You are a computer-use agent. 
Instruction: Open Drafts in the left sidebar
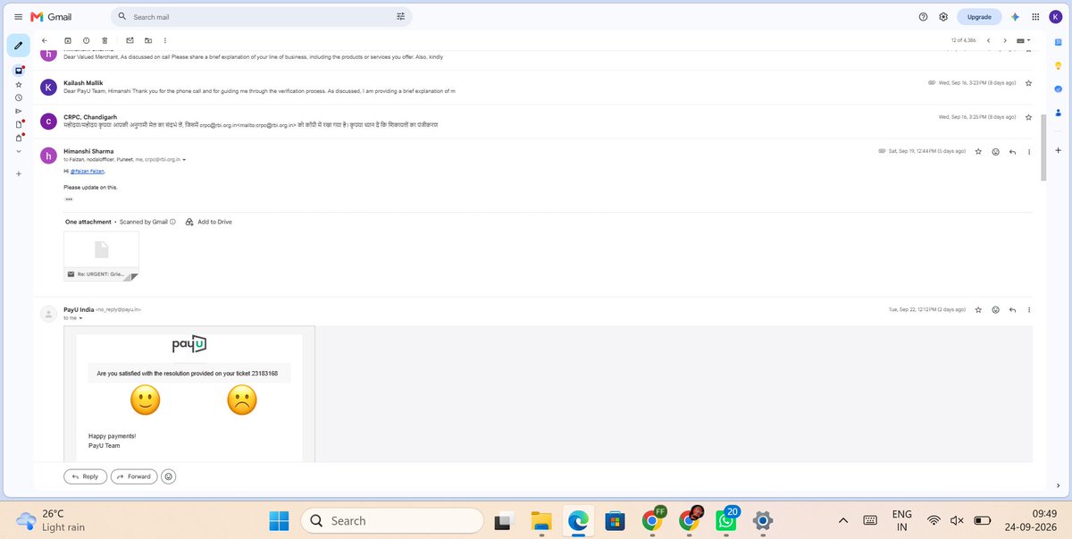tap(18, 124)
